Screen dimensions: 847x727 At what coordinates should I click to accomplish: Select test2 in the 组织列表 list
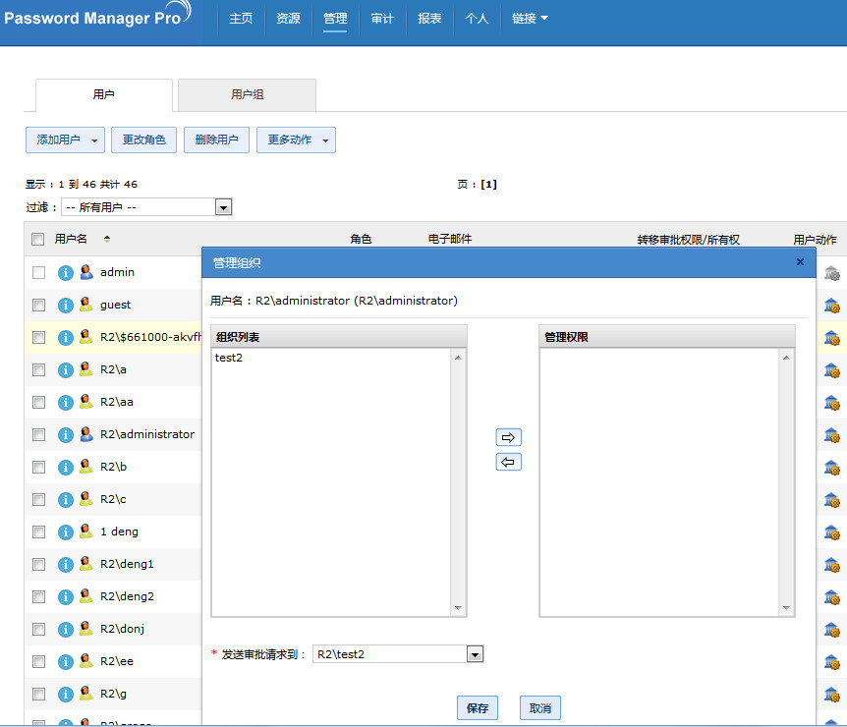pos(229,359)
